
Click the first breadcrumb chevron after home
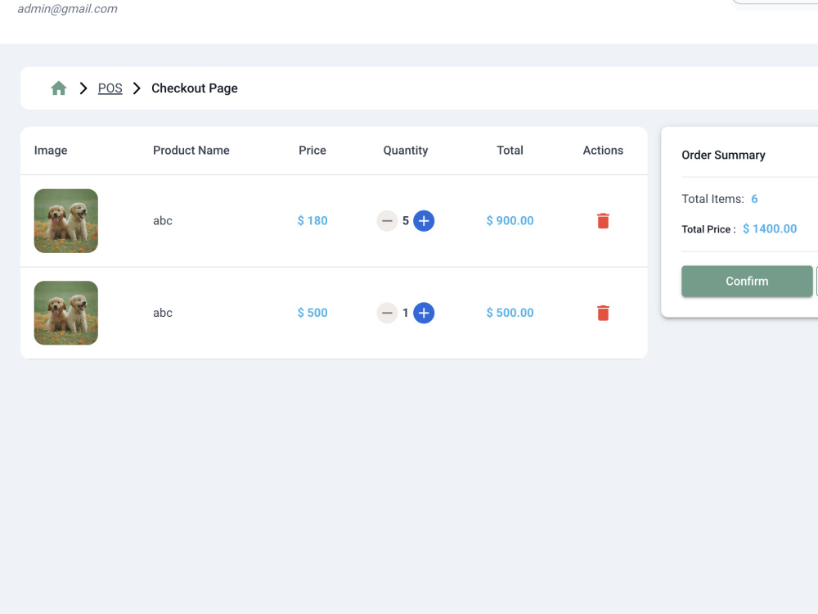click(83, 88)
